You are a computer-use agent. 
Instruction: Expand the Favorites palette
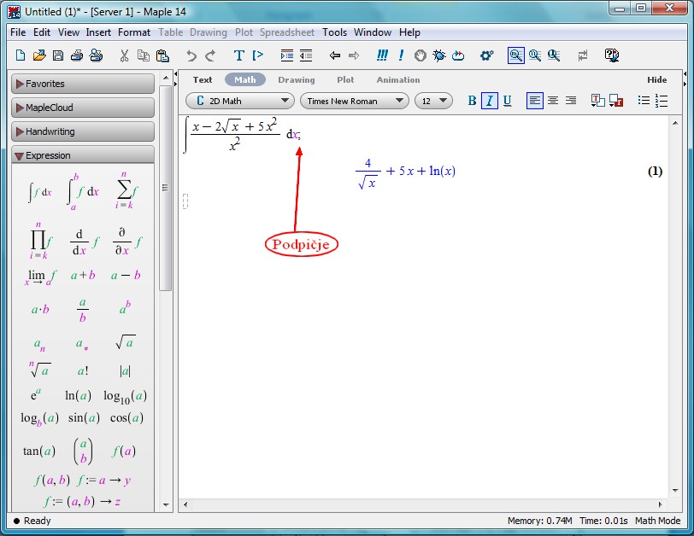point(82,84)
